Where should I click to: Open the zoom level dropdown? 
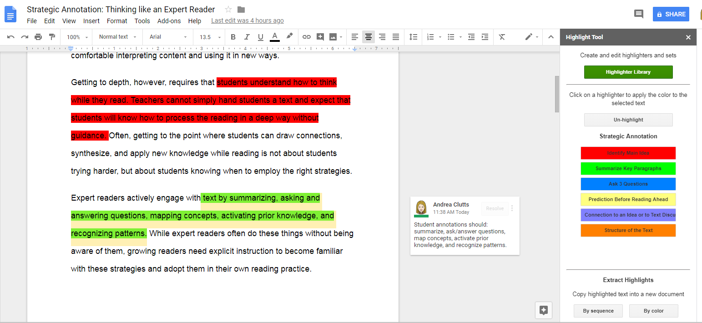pos(76,37)
